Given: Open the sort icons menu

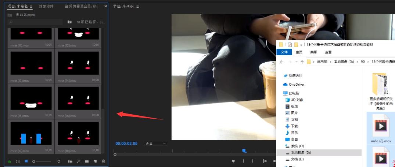Looking at the screenshot, I should pyautogui.click(x=59, y=161).
